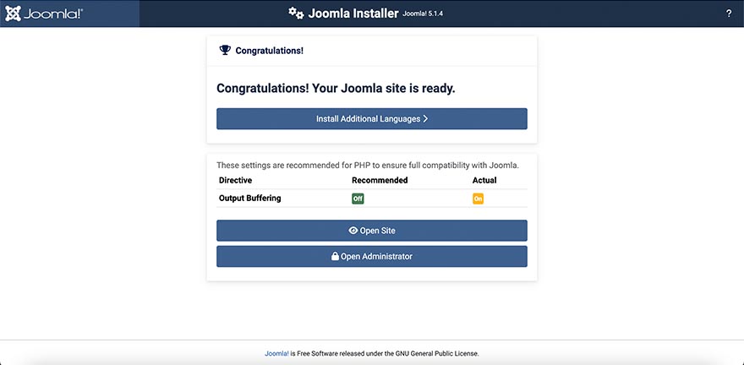Click the trophy icon next to Congratulations

coord(225,50)
